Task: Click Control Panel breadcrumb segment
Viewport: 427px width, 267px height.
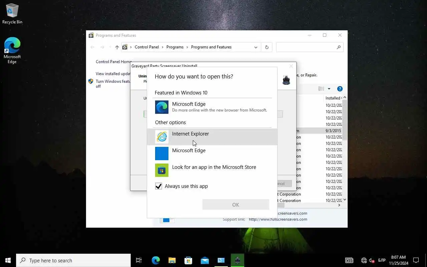Action: (x=147, y=47)
